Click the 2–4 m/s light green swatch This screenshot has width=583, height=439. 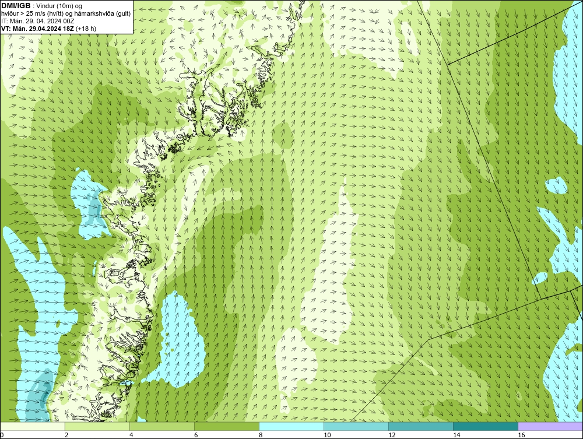pos(97,426)
